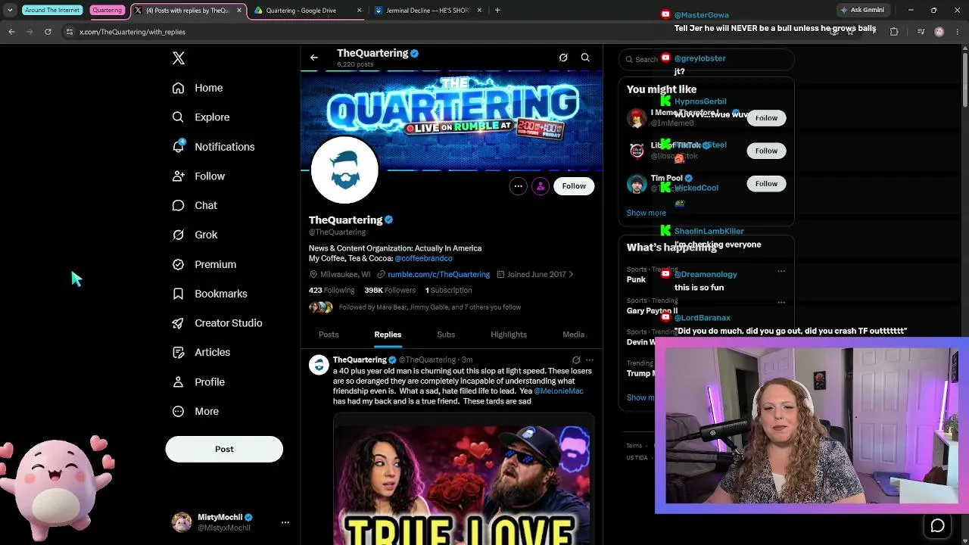The height and width of the screenshot is (545, 969).
Task: Click the back arrow beside TheQuartering
Action: [x=314, y=58]
